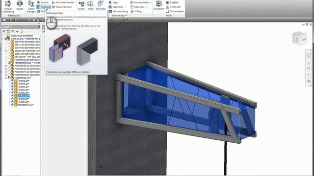Select the Keilwellen tool
The width and height of the screenshot is (314, 176).
click(x=137, y=7)
